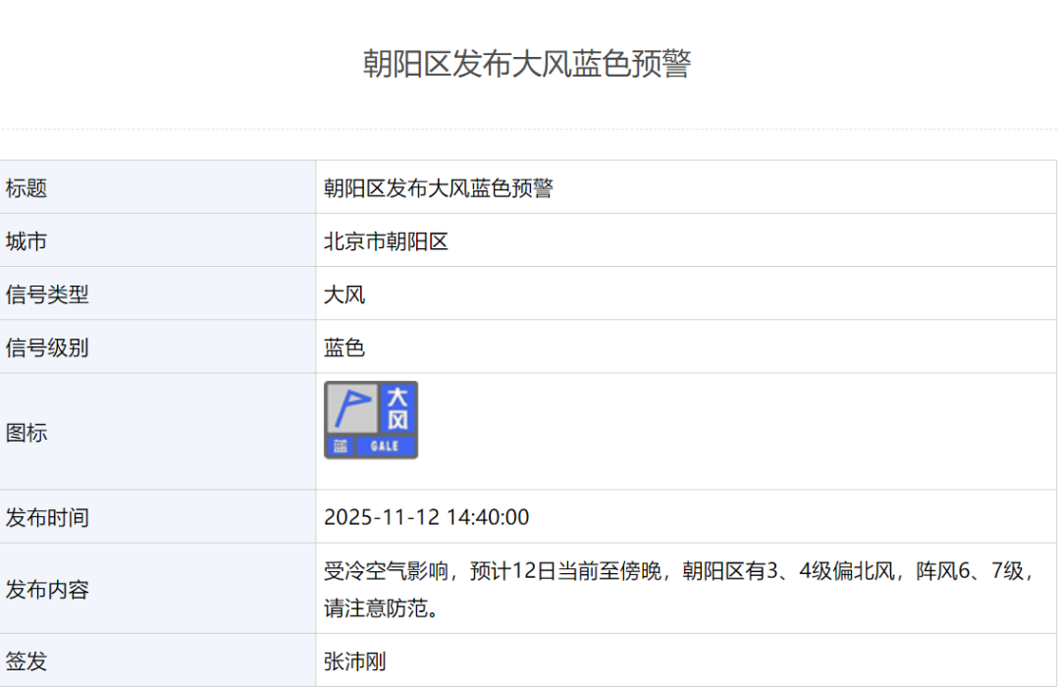Click the page heading 朝阳区发布大风蓝色预警
This screenshot has height=687, width=1060.
528,64
